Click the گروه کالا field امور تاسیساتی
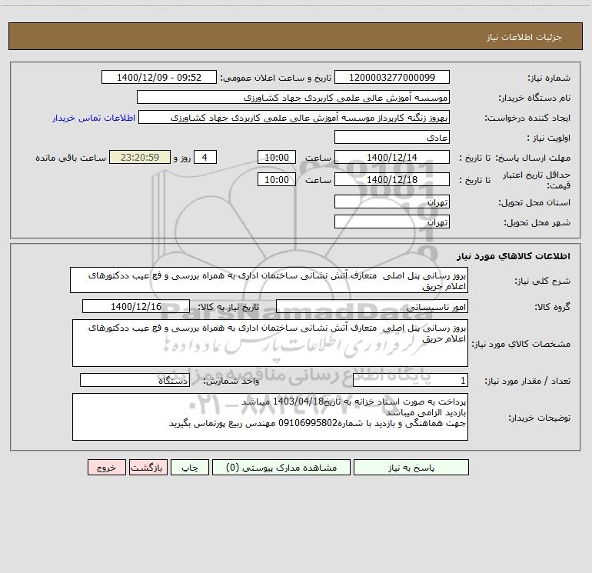Image resolution: width=592 pixels, height=573 pixels. 372,306
